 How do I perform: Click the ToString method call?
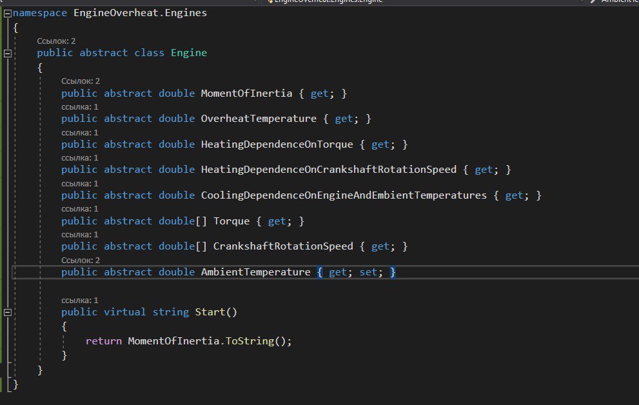click(250, 341)
